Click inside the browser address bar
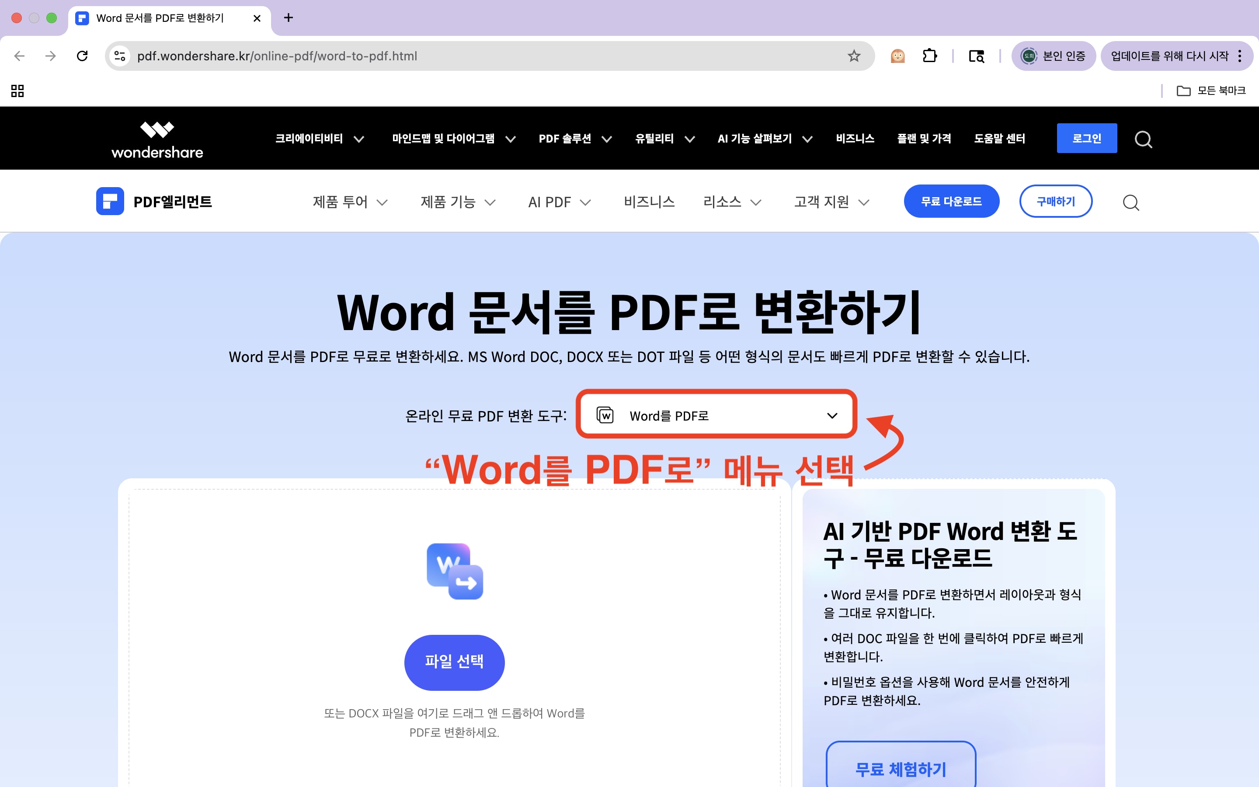The image size is (1259, 787). click(x=468, y=56)
